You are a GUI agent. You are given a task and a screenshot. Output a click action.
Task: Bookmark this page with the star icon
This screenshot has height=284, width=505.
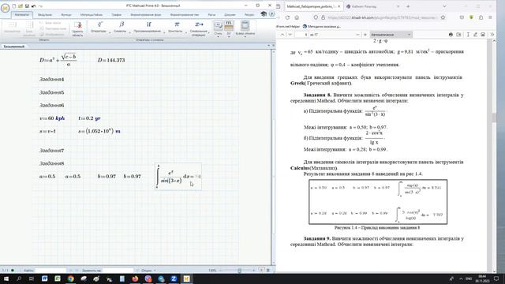click(443, 17)
